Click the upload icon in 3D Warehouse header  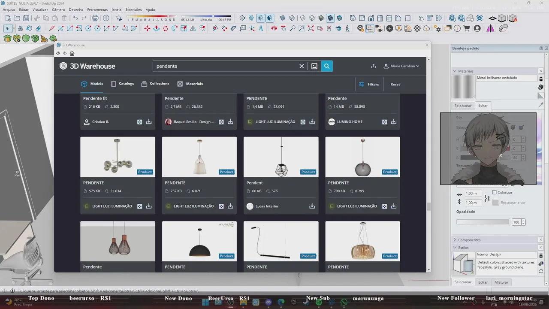point(374,66)
